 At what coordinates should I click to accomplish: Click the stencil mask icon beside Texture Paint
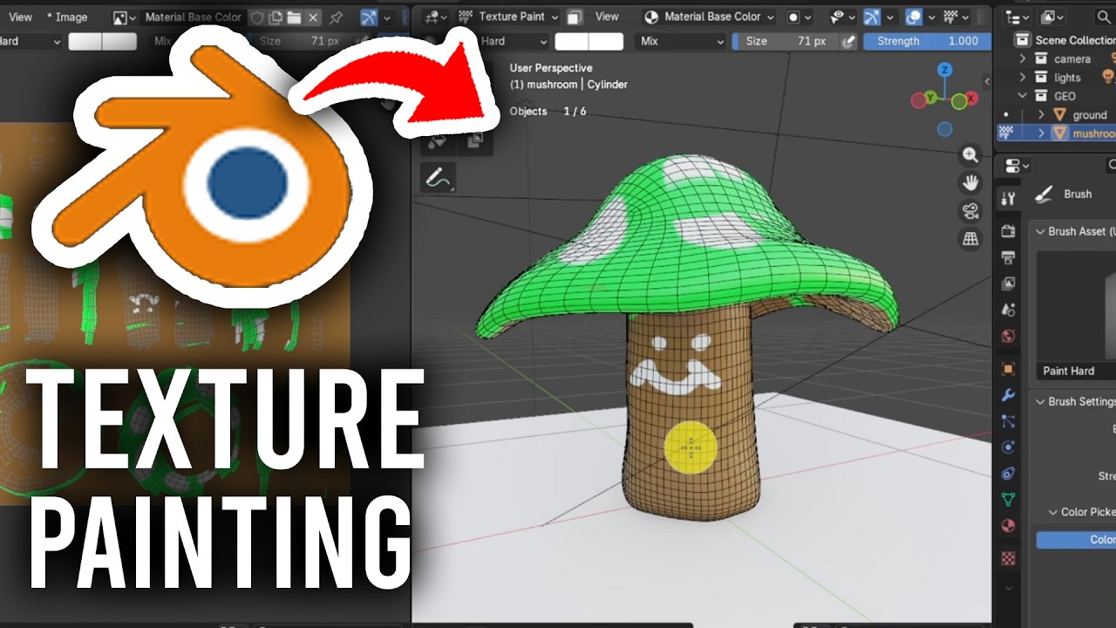tap(575, 17)
